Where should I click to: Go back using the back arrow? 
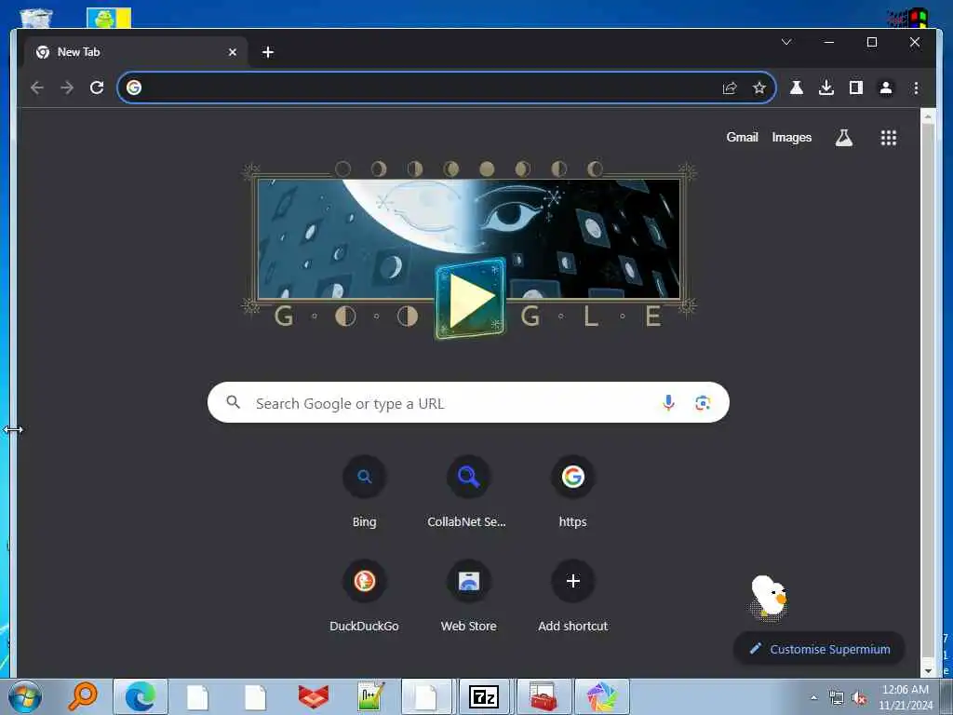coord(37,88)
